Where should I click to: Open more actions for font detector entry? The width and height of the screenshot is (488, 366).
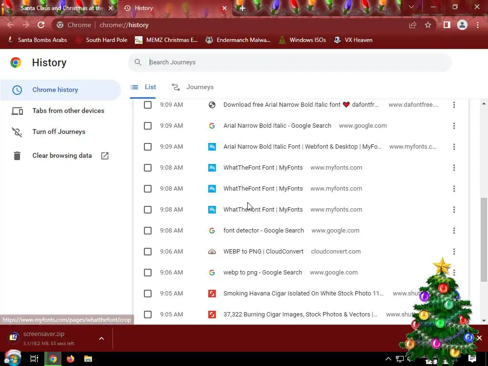click(454, 231)
